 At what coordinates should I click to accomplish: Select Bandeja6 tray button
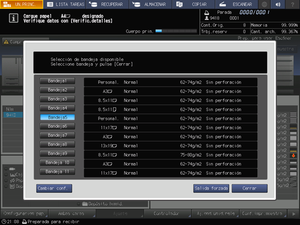coord(57,126)
